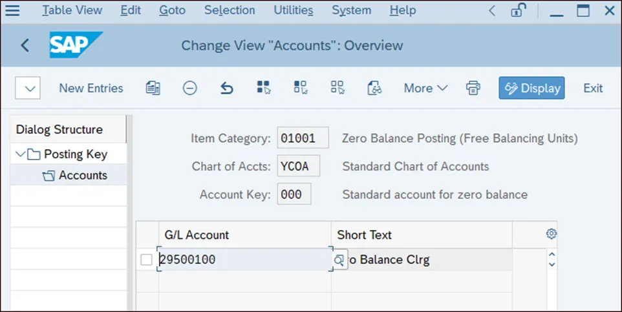Open the More toolbar dropdown

point(425,88)
